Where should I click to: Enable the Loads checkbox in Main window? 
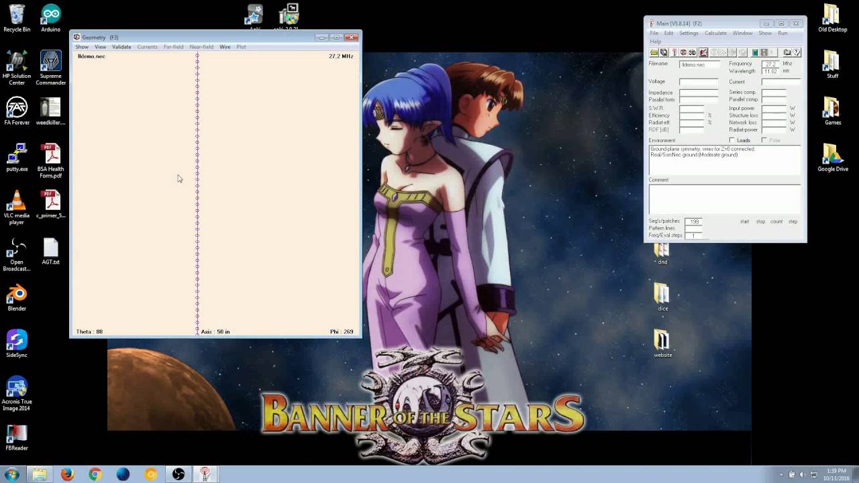click(732, 140)
